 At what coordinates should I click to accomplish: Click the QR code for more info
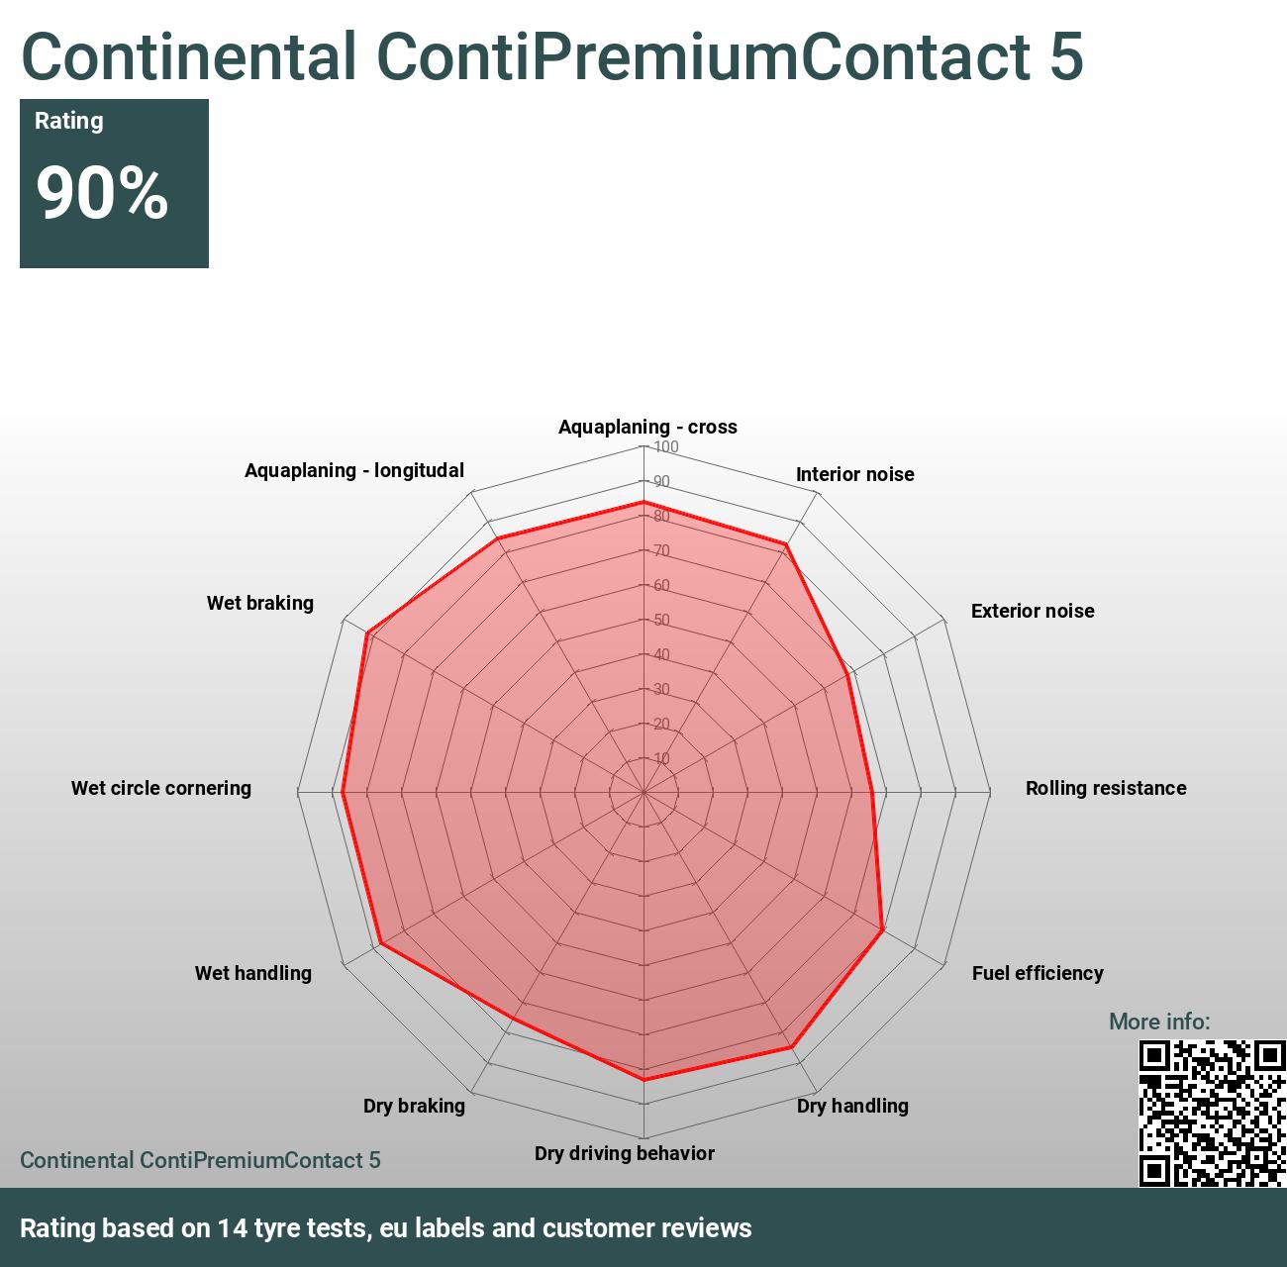tap(1212, 1113)
